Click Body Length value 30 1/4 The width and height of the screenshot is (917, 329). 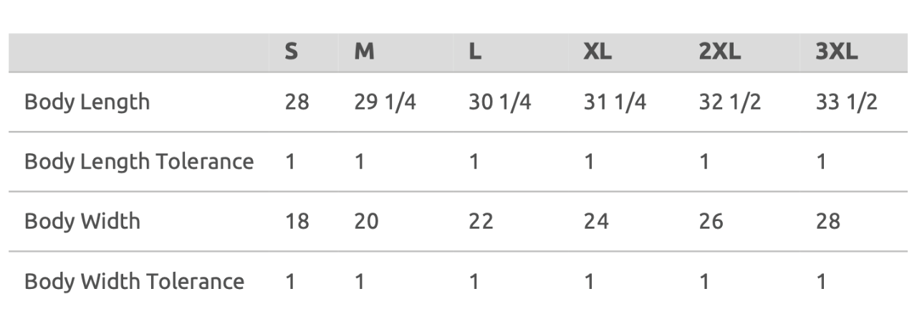click(x=500, y=102)
